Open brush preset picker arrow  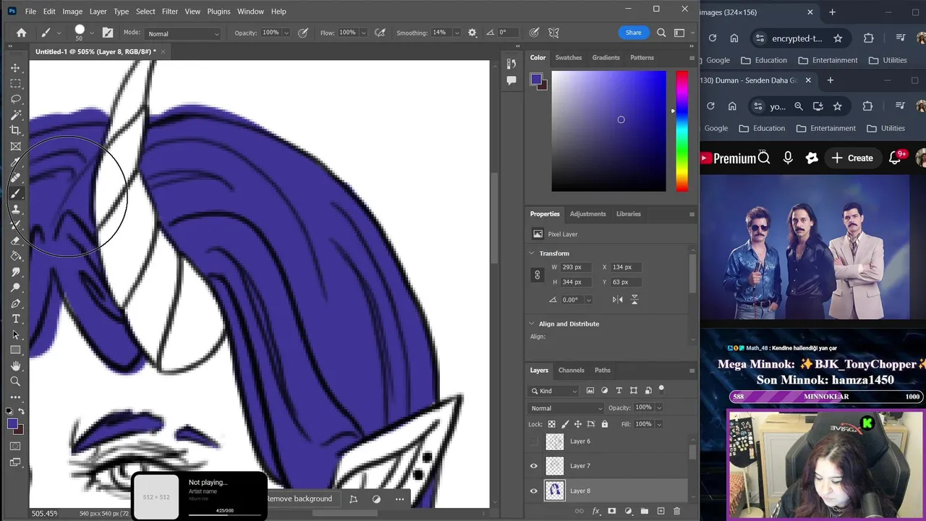pos(92,33)
